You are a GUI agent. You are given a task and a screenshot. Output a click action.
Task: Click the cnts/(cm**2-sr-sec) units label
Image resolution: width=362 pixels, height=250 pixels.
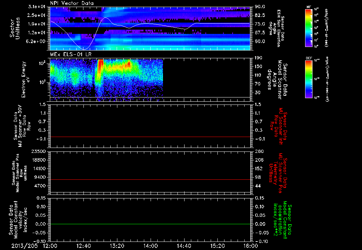point(326,28)
